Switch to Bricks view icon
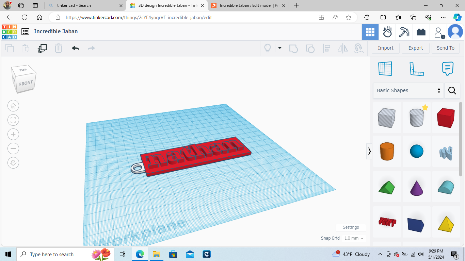 click(x=421, y=32)
